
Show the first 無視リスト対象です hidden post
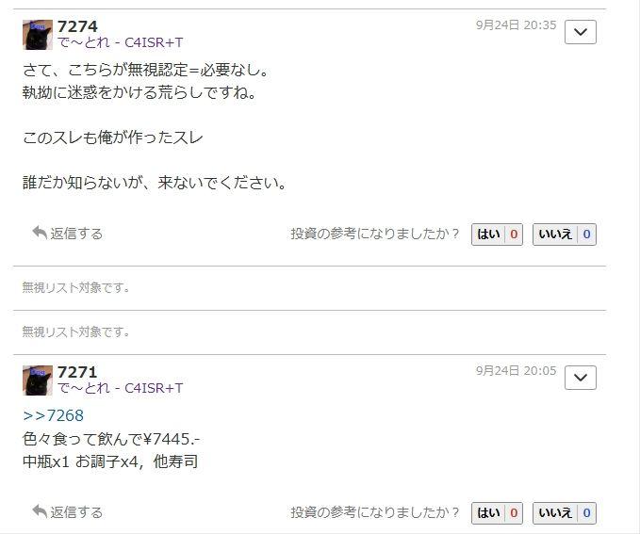click(76, 287)
